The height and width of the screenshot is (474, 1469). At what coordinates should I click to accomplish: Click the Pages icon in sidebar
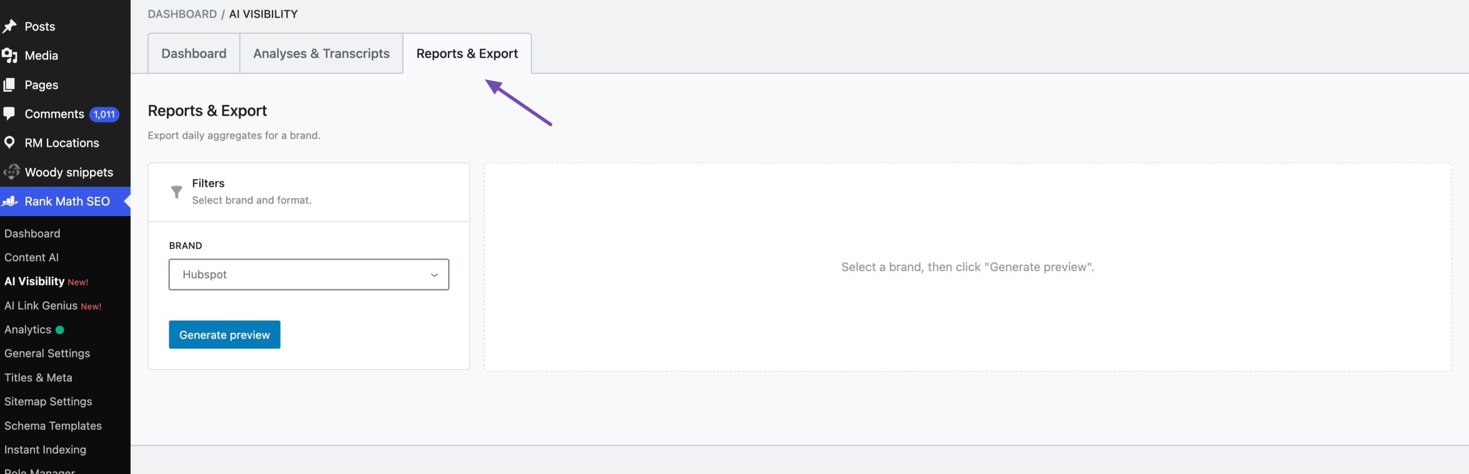pyautogui.click(x=9, y=85)
